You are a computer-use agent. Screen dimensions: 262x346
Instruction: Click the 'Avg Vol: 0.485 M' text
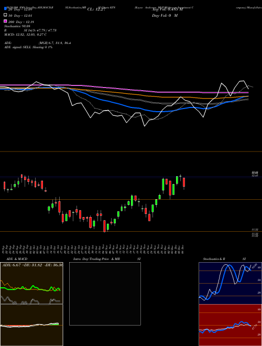(167, 9)
